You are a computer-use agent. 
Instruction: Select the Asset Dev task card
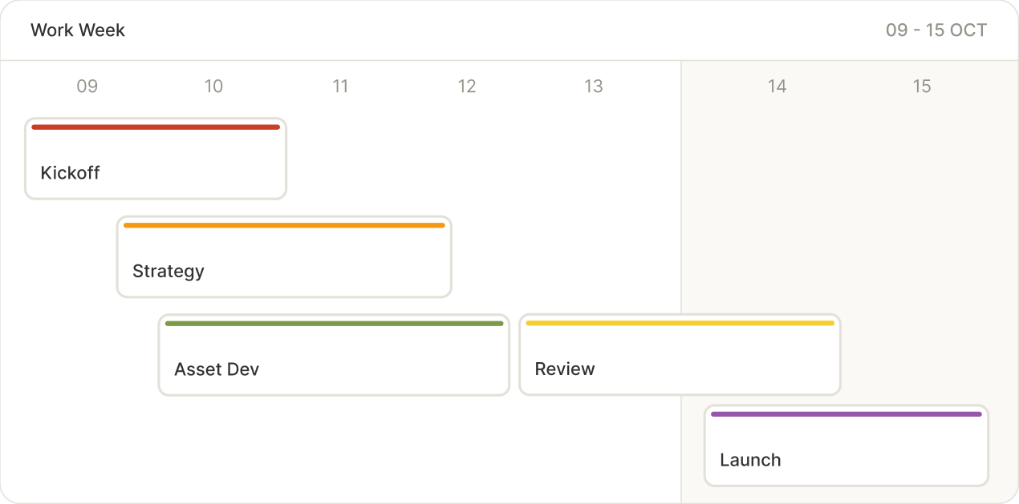333,355
